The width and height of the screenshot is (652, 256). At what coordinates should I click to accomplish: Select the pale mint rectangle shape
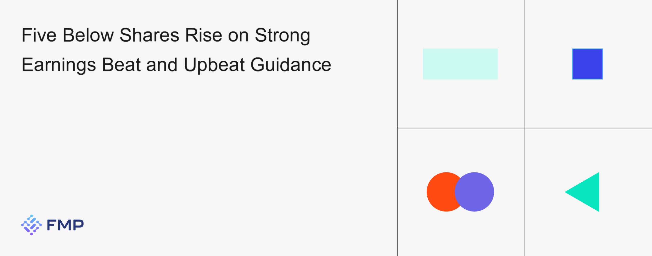point(460,64)
